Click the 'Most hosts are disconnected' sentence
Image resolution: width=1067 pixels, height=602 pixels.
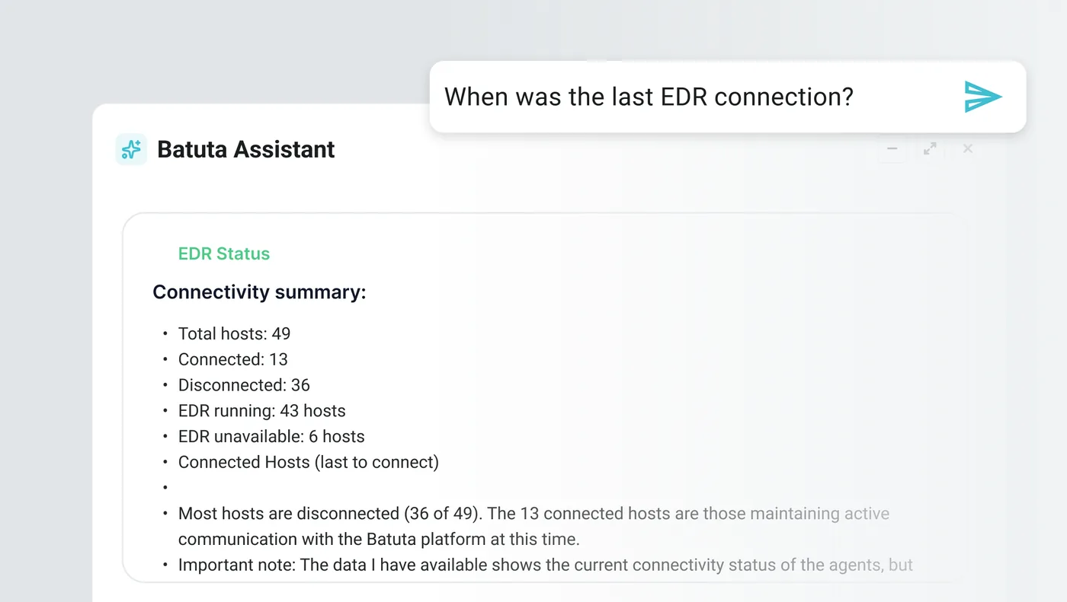coord(533,514)
